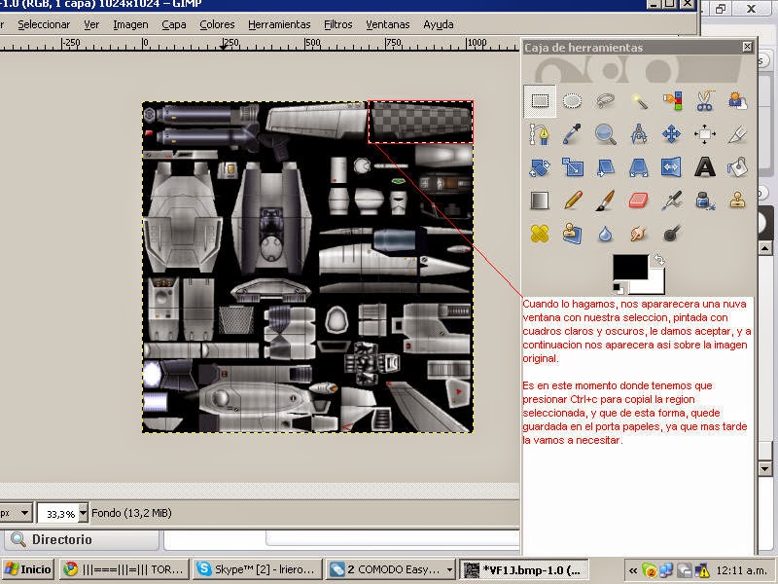The image size is (778, 584).
Task: Activate the Blur/Sharpen droplet tool
Action: pyautogui.click(x=605, y=234)
